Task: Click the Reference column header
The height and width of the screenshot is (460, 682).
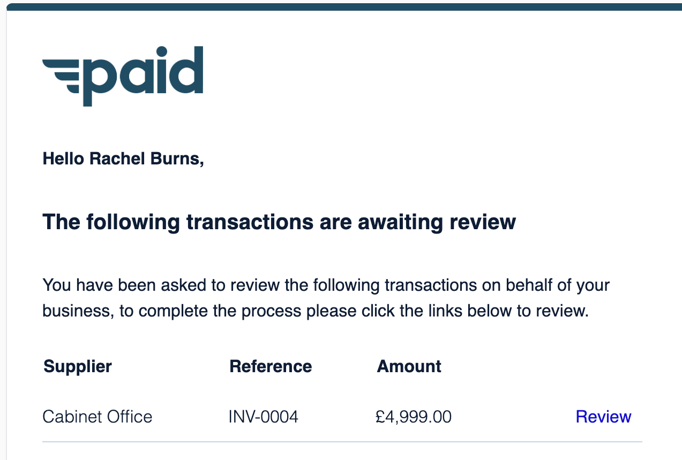Action: tap(271, 366)
